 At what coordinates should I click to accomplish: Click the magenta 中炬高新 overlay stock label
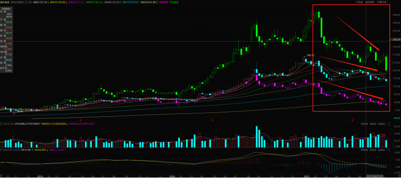point(163,2)
